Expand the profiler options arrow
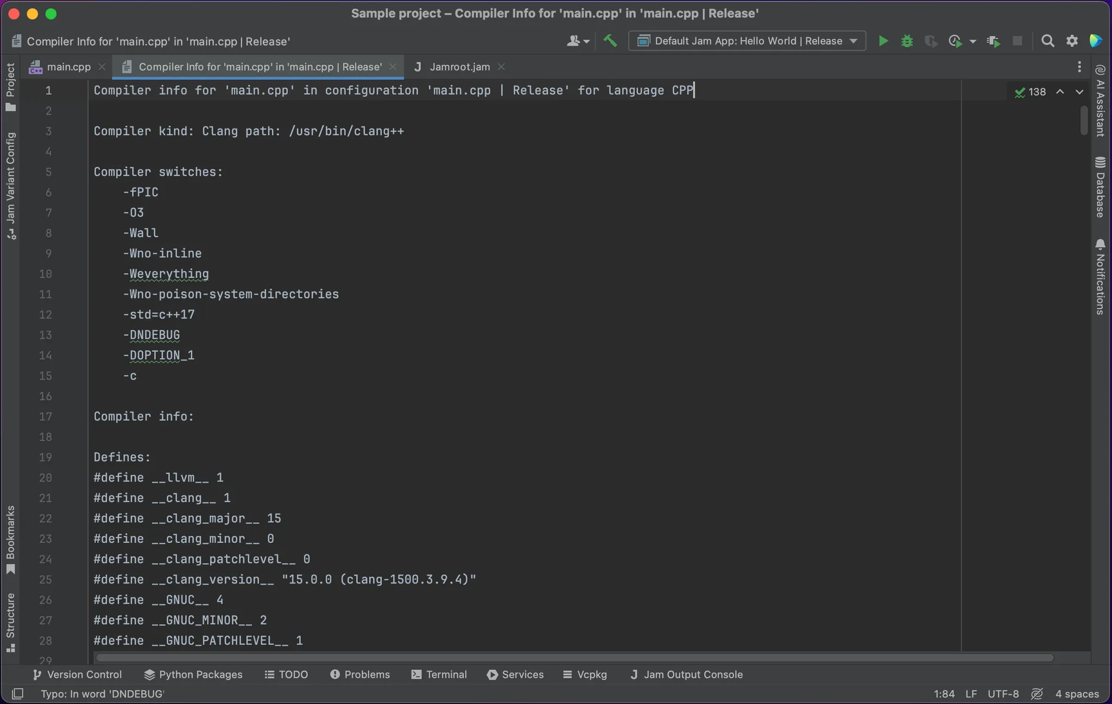The width and height of the screenshot is (1112, 704). click(x=972, y=41)
